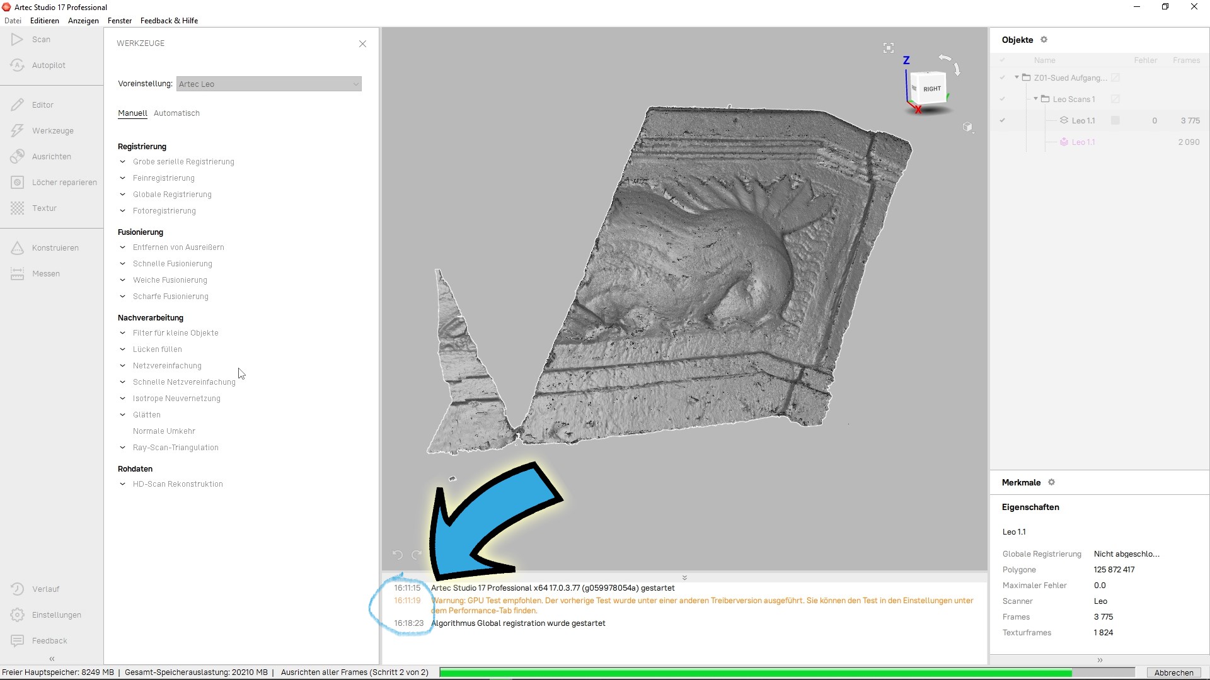Toggle visibility check for Leo Scans 1
This screenshot has width=1210, height=680.
point(1002,99)
